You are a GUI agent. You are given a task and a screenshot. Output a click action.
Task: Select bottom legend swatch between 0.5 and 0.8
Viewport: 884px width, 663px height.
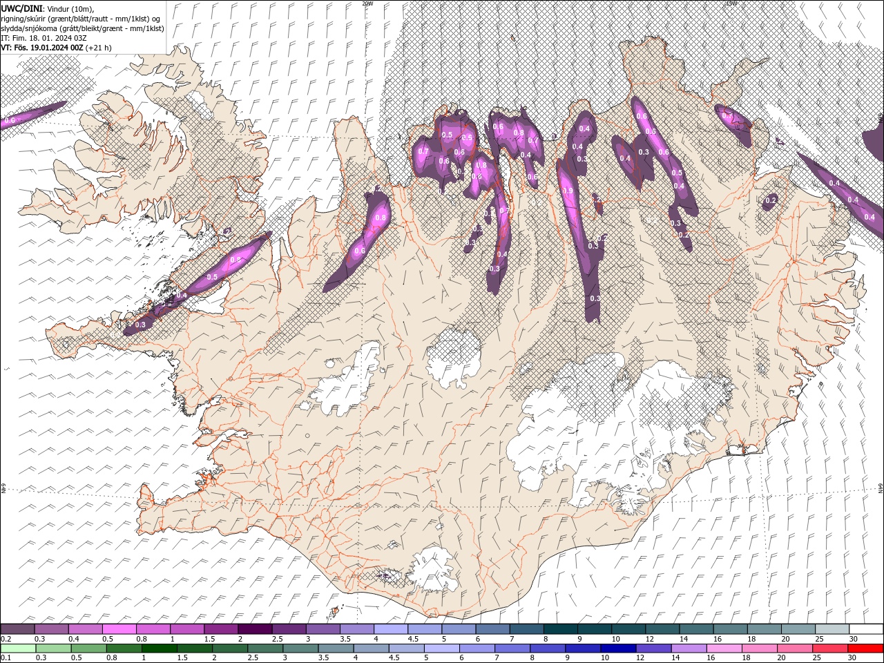[x=88, y=648]
